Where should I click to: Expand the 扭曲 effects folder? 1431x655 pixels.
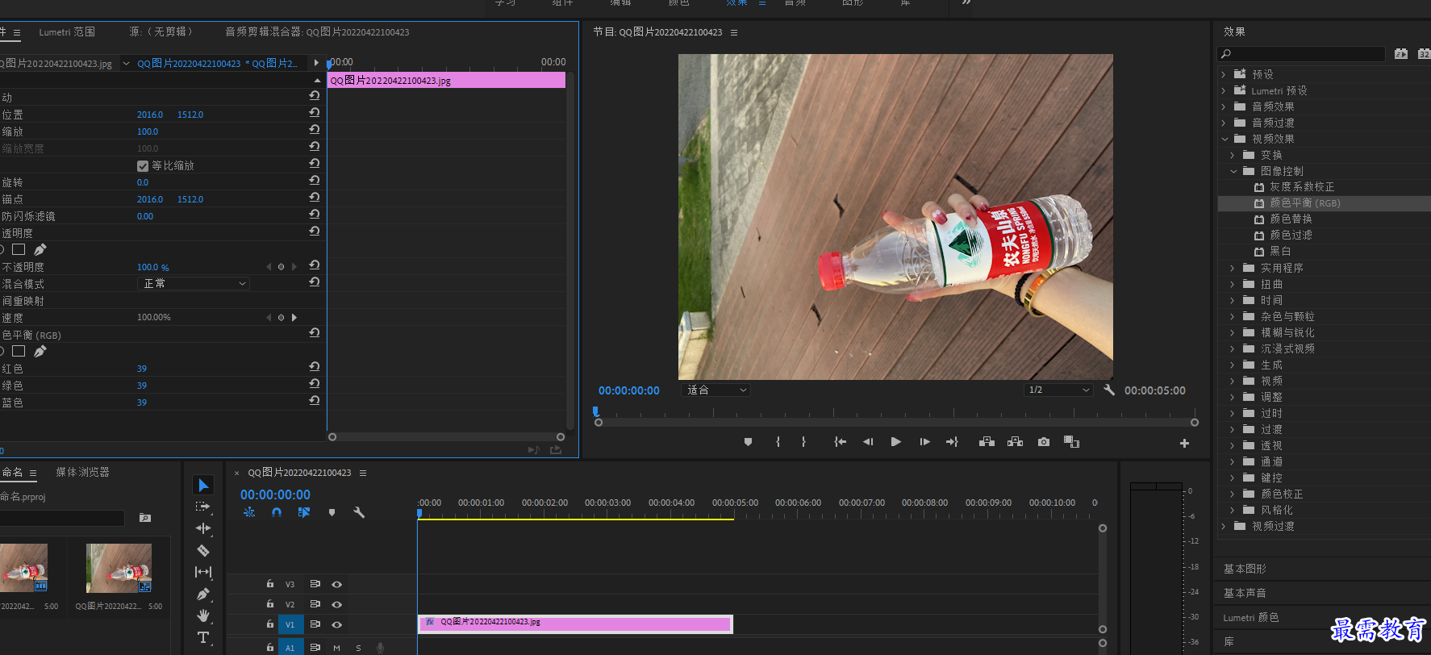pos(1232,284)
